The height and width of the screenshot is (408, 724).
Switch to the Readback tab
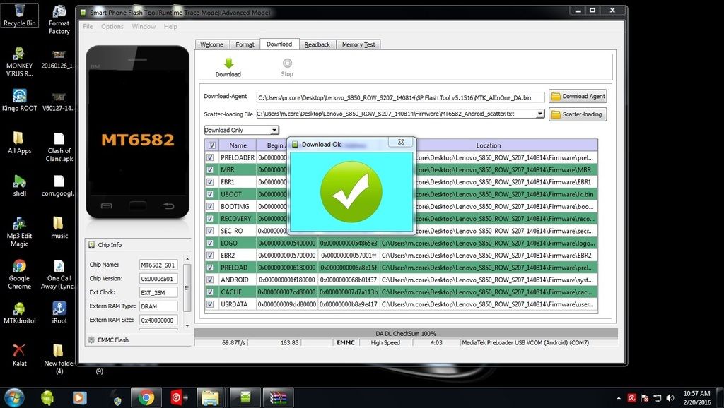click(x=317, y=44)
